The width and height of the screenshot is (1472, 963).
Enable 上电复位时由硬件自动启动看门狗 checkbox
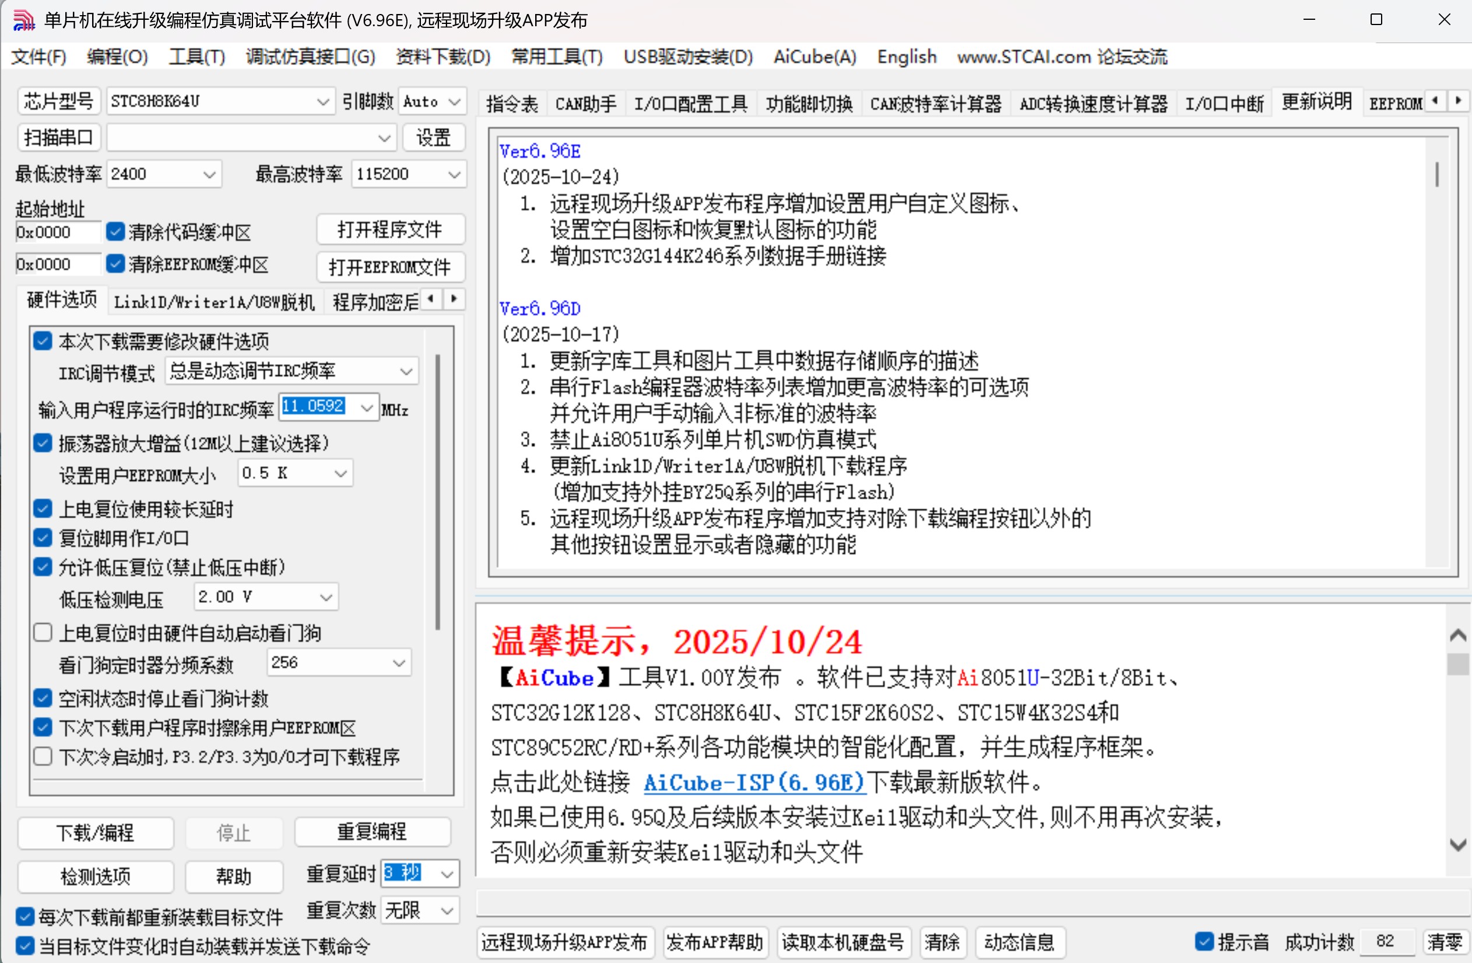43,632
